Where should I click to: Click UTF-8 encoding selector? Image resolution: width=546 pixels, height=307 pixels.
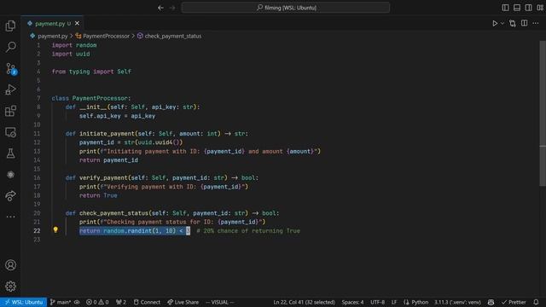(377, 302)
